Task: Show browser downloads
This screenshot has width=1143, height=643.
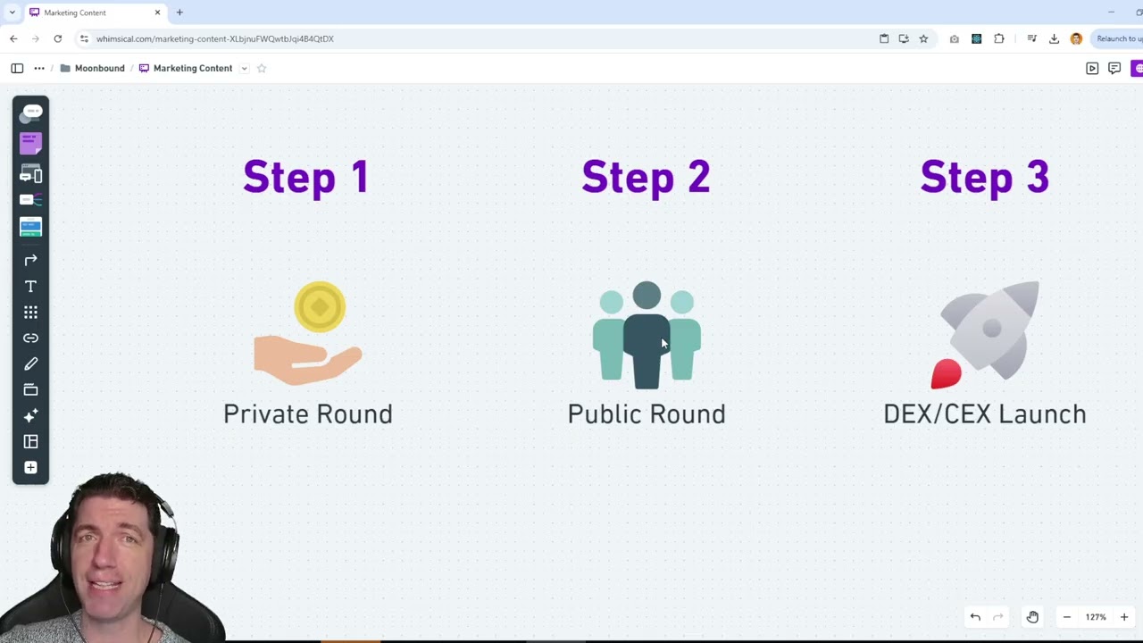Action: pyautogui.click(x=1054, y=38)
